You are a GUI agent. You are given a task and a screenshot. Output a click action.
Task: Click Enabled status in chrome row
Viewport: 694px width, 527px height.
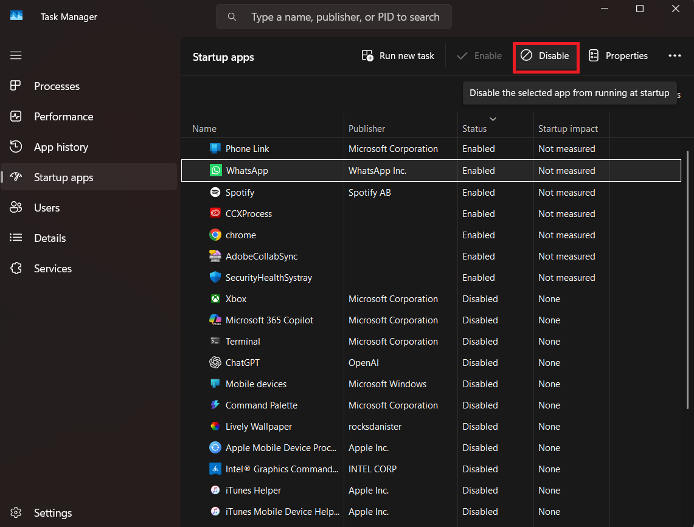coord(479,235)
